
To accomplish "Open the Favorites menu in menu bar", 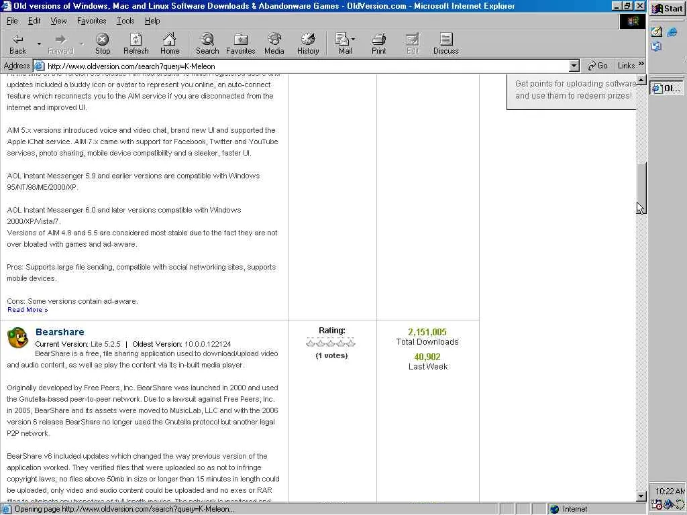I will pyautogui.click(x=91, y=21).
